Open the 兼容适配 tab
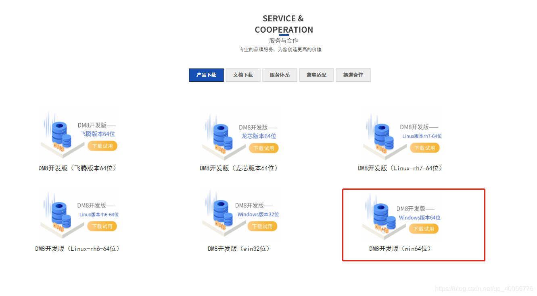This screenshot has height=296, width=537. 316,75
